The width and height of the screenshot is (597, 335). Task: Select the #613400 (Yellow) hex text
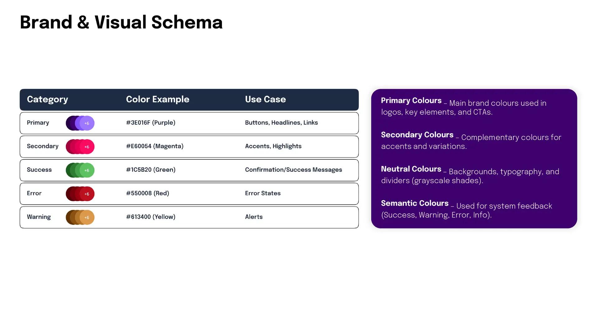[151, 217]
